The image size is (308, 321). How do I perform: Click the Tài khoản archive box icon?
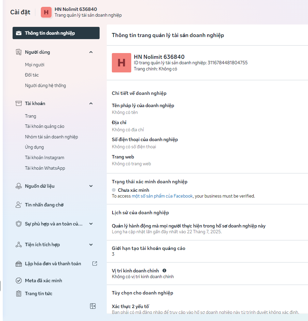(x=19, y=103)
